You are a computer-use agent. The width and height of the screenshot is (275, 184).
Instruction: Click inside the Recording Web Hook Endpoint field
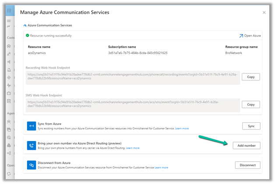point(131,77)
